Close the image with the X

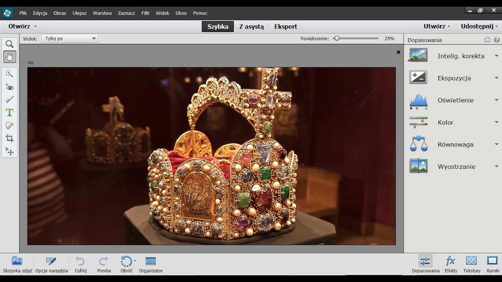tap(398, 52)
